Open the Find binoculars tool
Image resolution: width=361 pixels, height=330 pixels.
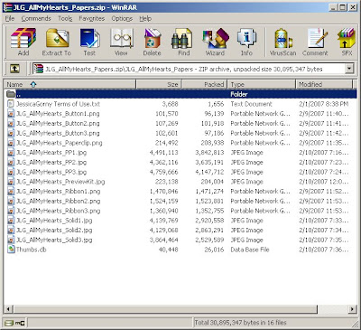(184, 42)
